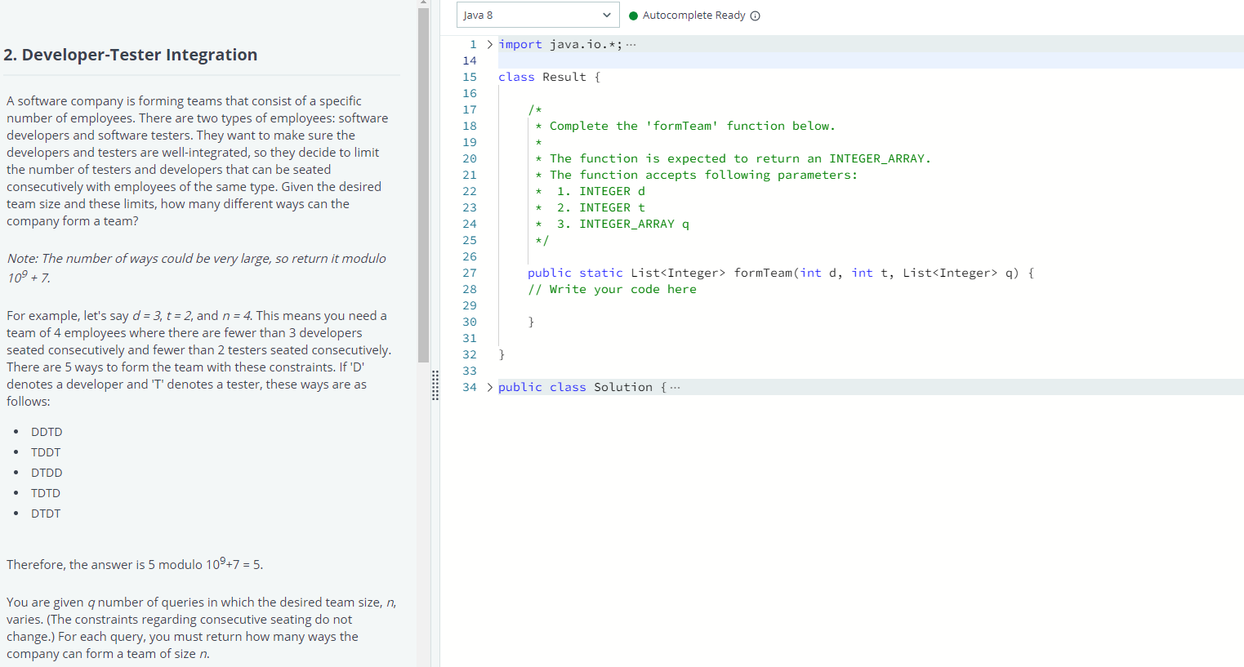Click the 'DDTD' list item

point(47,432)
